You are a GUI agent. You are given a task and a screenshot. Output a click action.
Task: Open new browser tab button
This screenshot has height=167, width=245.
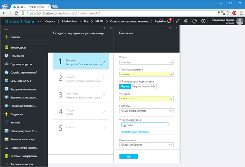(x=55, y=7)
